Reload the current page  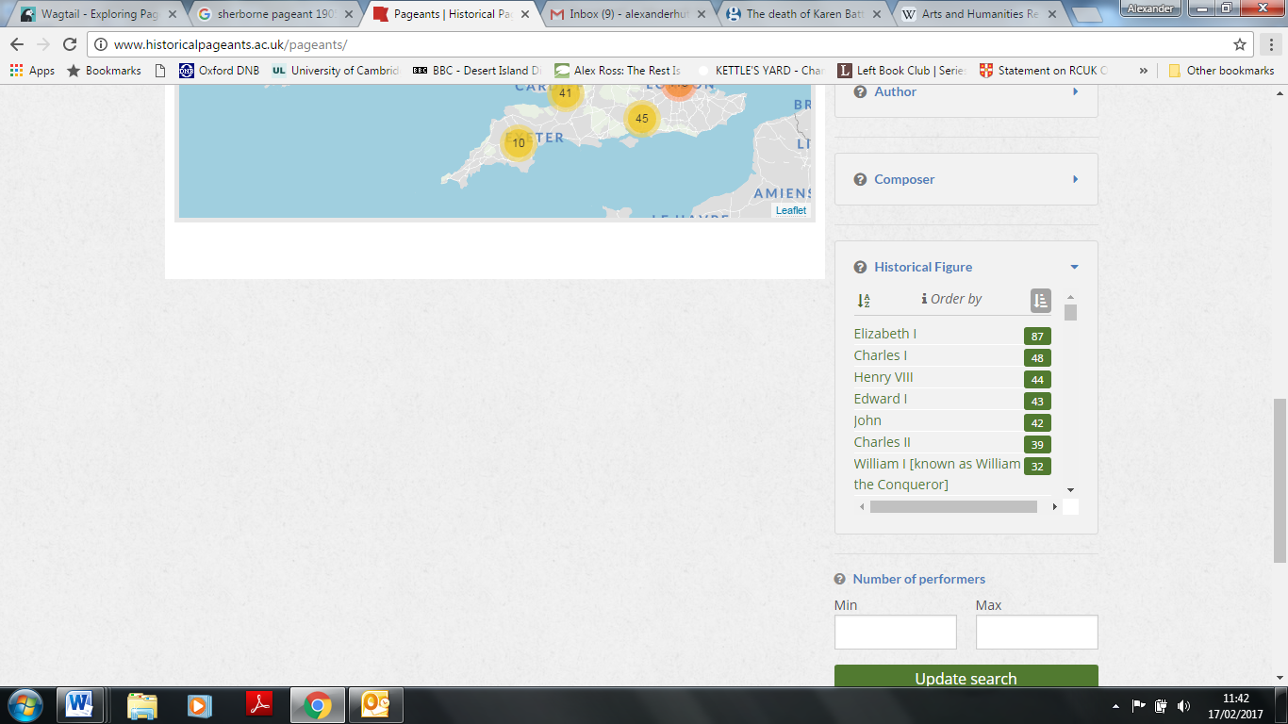tap(69, 44)
